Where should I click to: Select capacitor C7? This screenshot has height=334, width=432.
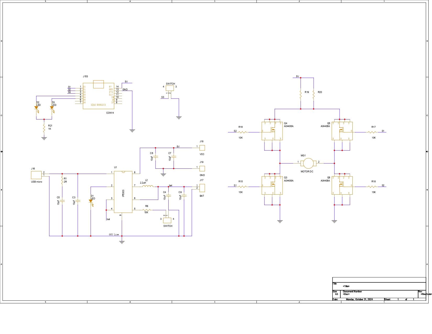[x=174, y=157]
